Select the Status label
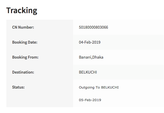 click(x=18, y=87)
